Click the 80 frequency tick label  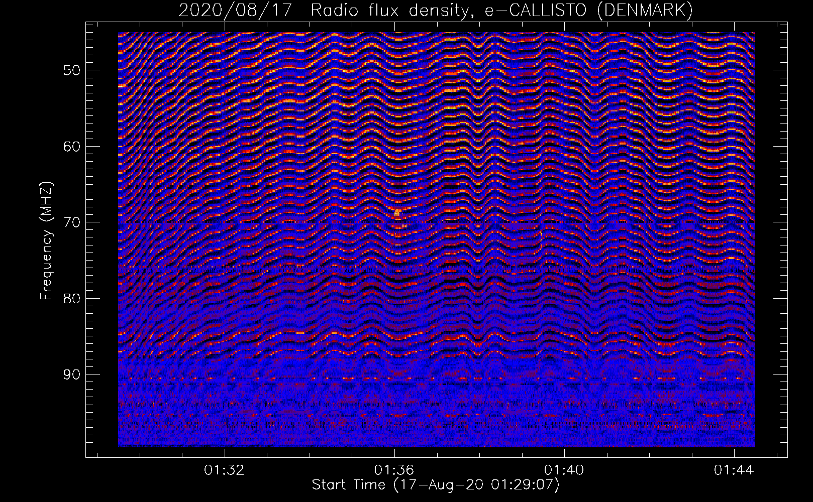click(72, 298)
